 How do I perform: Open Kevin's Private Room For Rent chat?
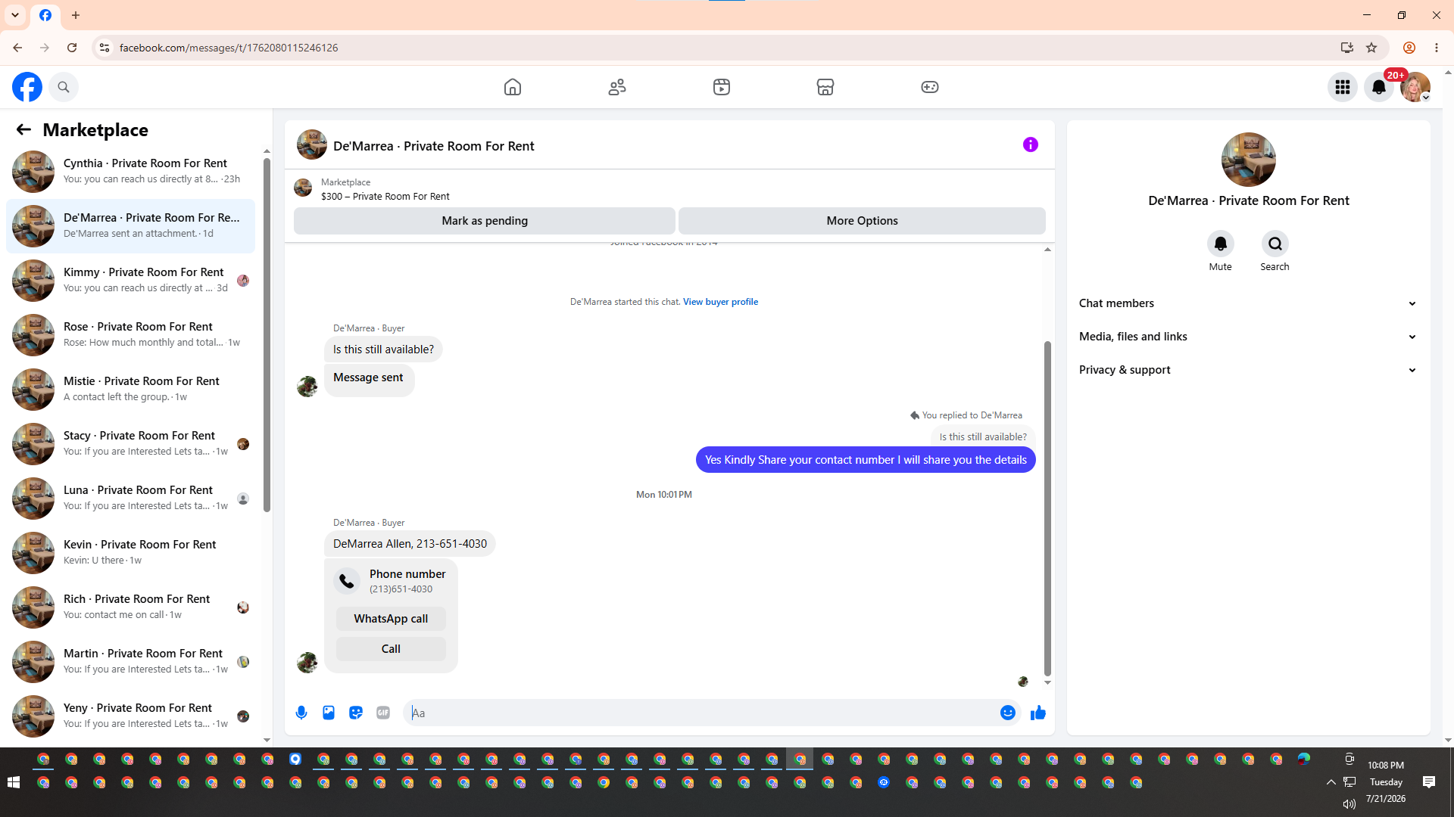(130, 553)
